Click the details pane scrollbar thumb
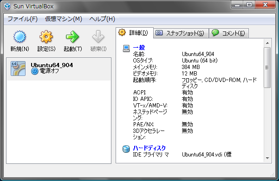The height and width of the screenshot is (181, 279). point(267,68)
